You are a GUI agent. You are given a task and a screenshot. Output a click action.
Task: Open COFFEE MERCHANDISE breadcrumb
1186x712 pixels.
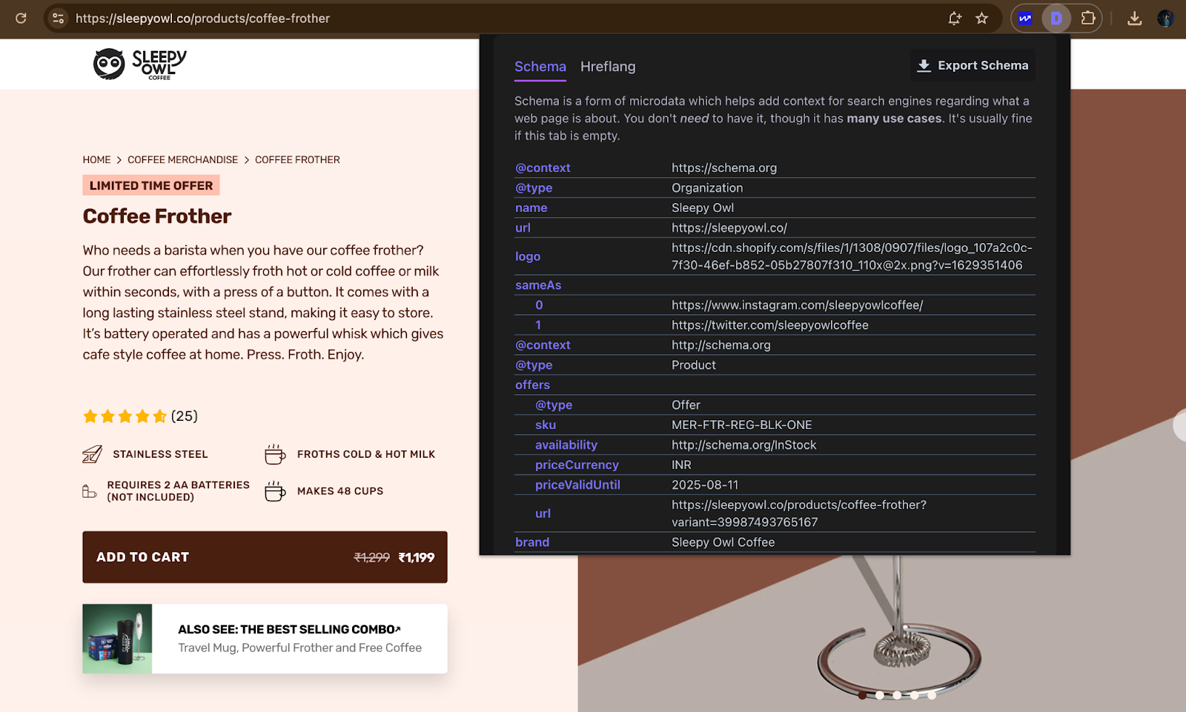coord(183,160)
